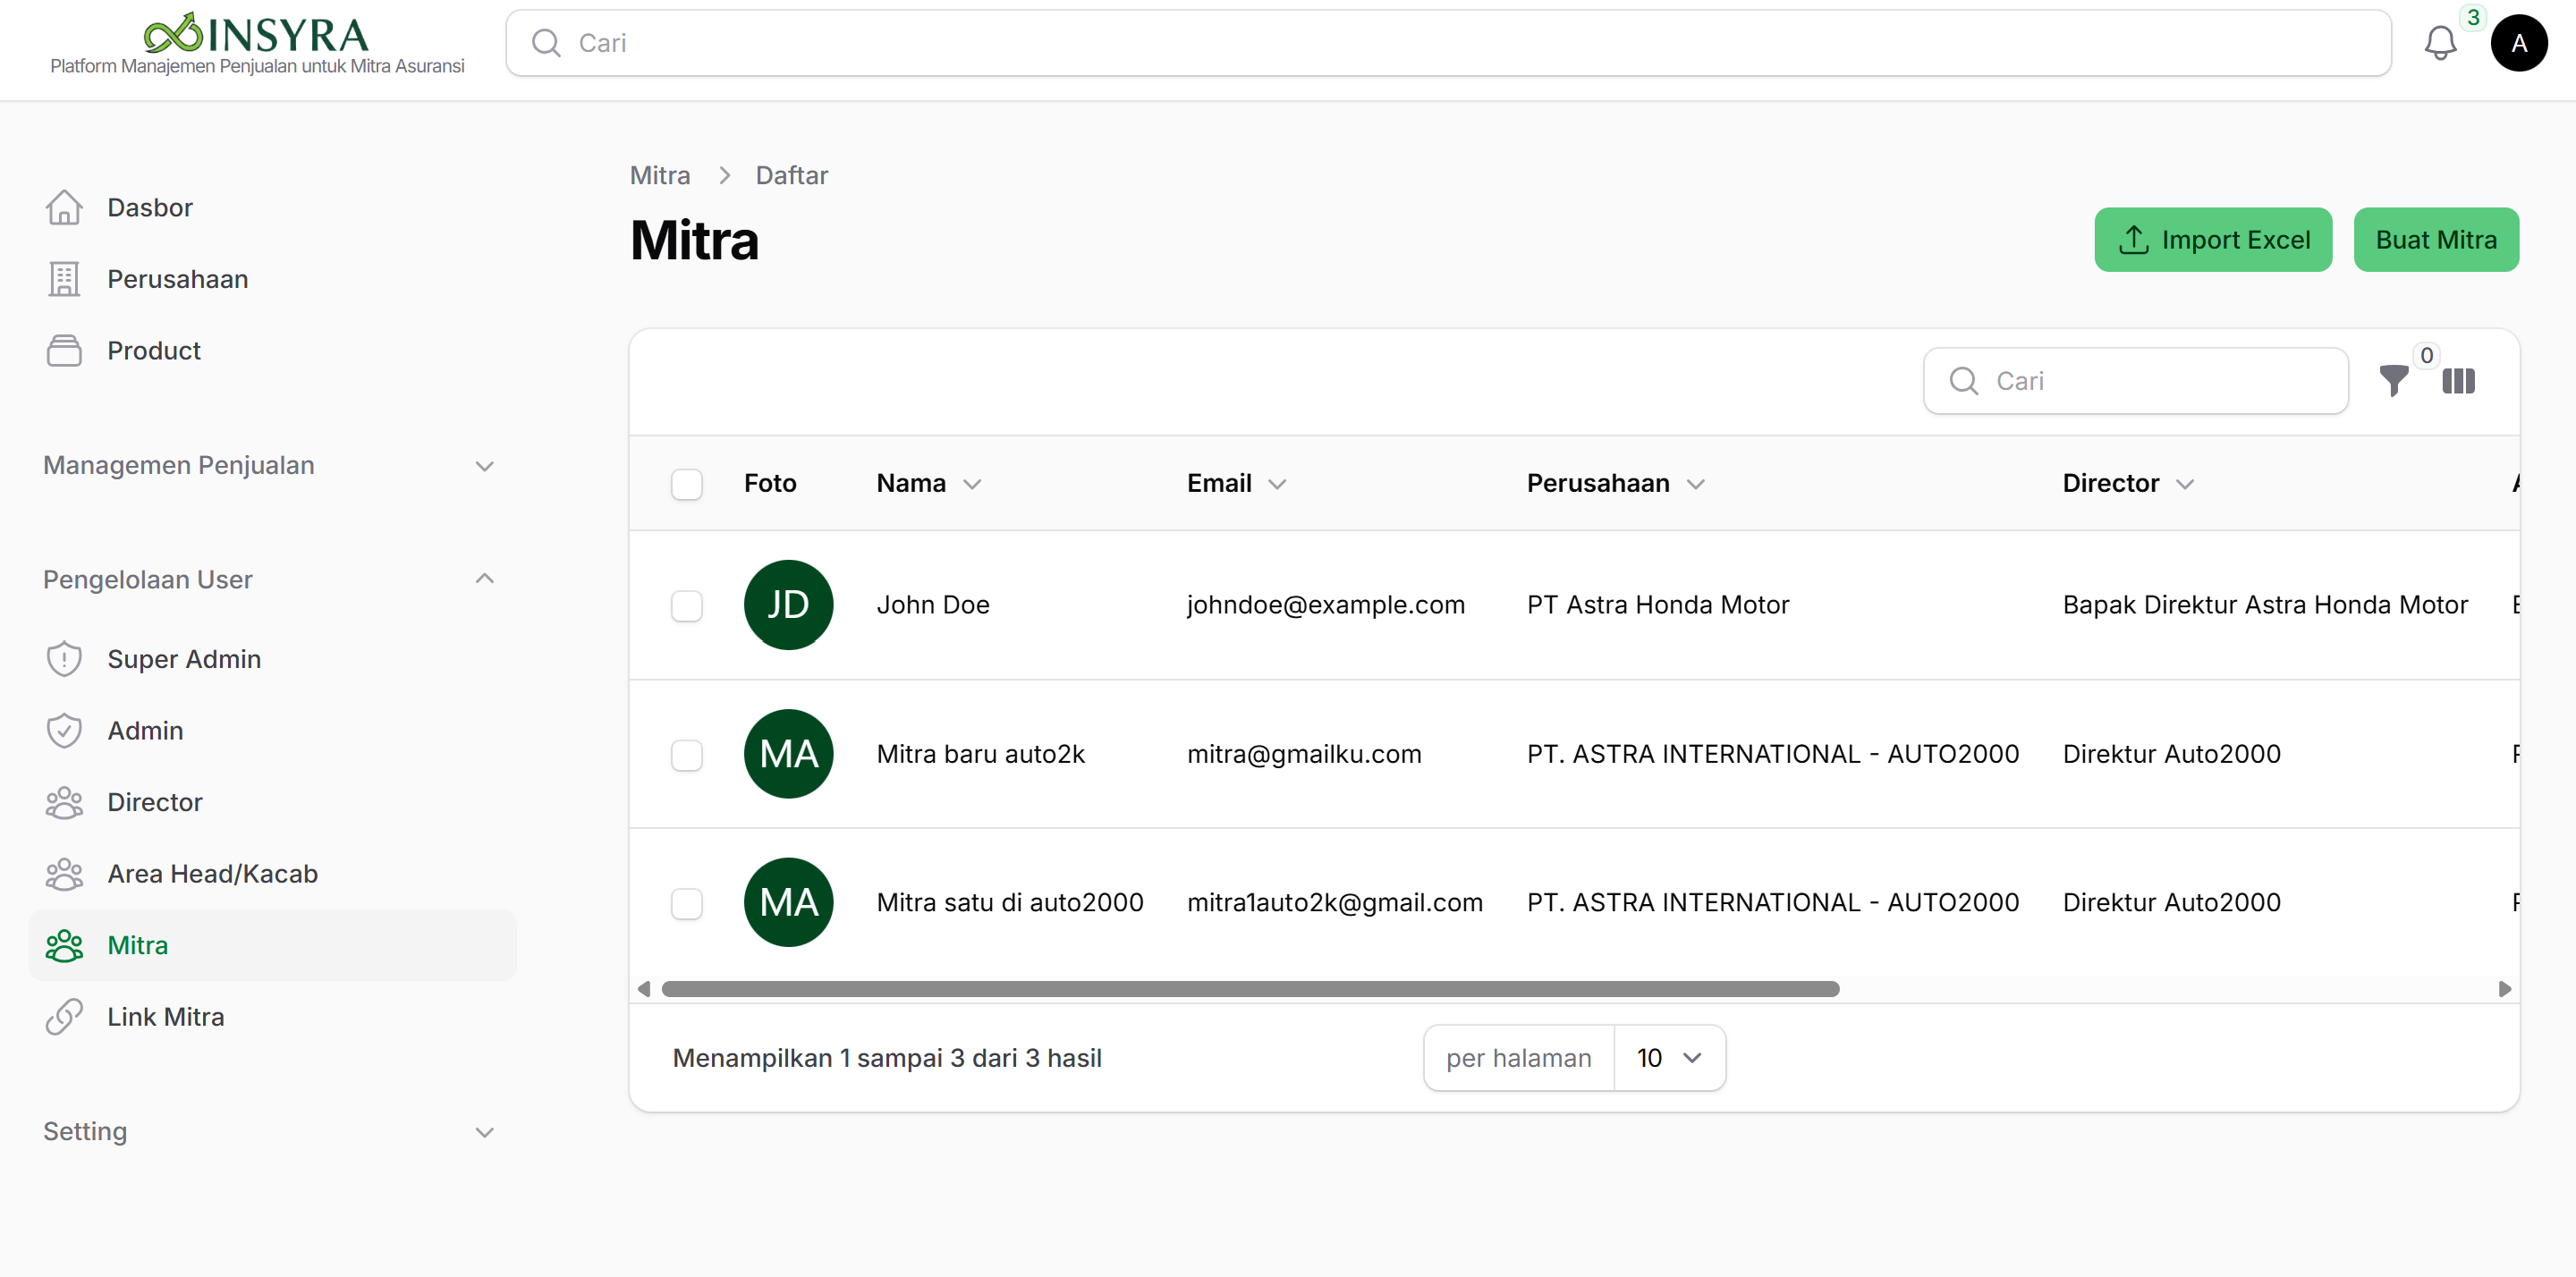Click the PT Astra Honda Motor cell
The image size is (2576, 1277).
(x=1658, y=605)
